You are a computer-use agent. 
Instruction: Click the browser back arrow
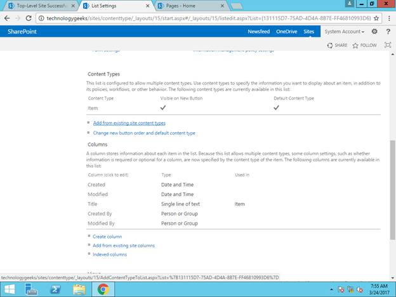pyautogui.click(x=7, y=18)
